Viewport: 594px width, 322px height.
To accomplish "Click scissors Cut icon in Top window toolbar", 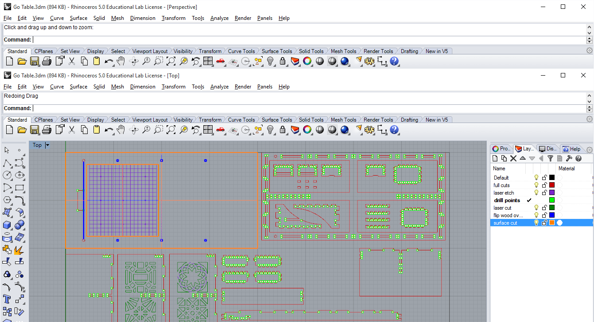I will pos(72,130).
